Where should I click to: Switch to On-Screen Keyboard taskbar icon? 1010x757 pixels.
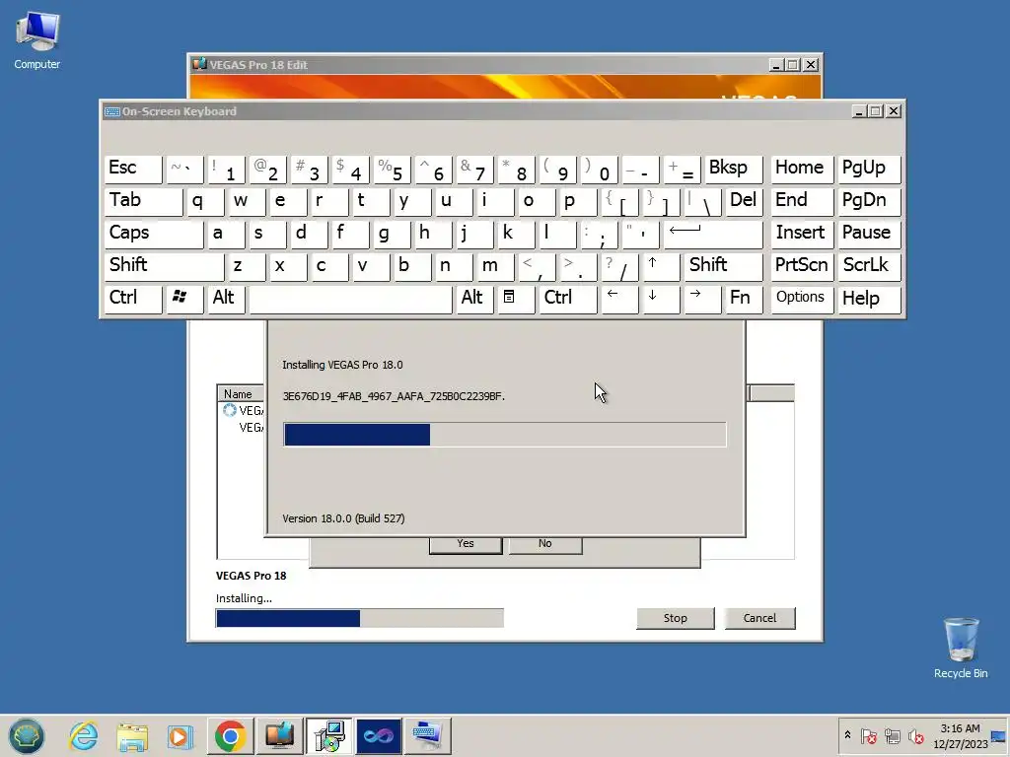pos(428,735)
